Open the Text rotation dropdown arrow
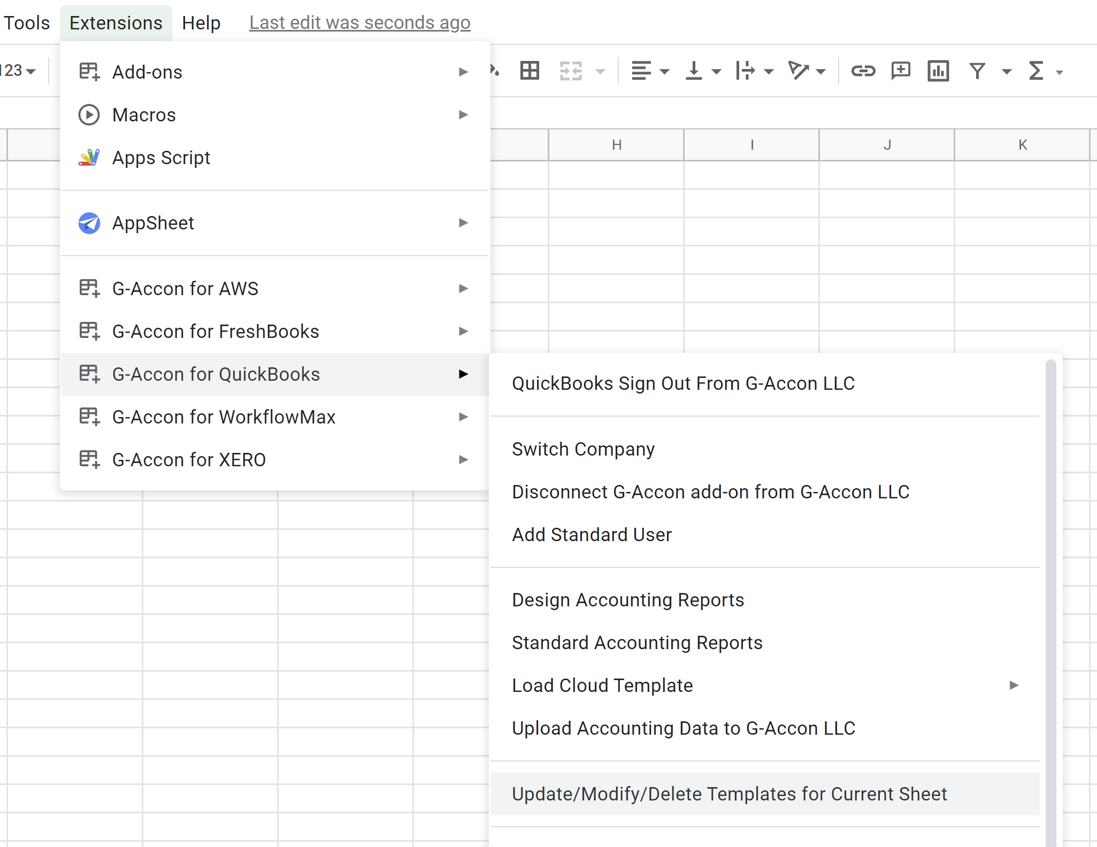 [821, 72]
